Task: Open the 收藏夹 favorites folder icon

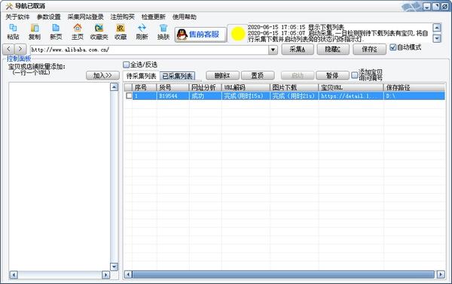Action: pos(99,32)
